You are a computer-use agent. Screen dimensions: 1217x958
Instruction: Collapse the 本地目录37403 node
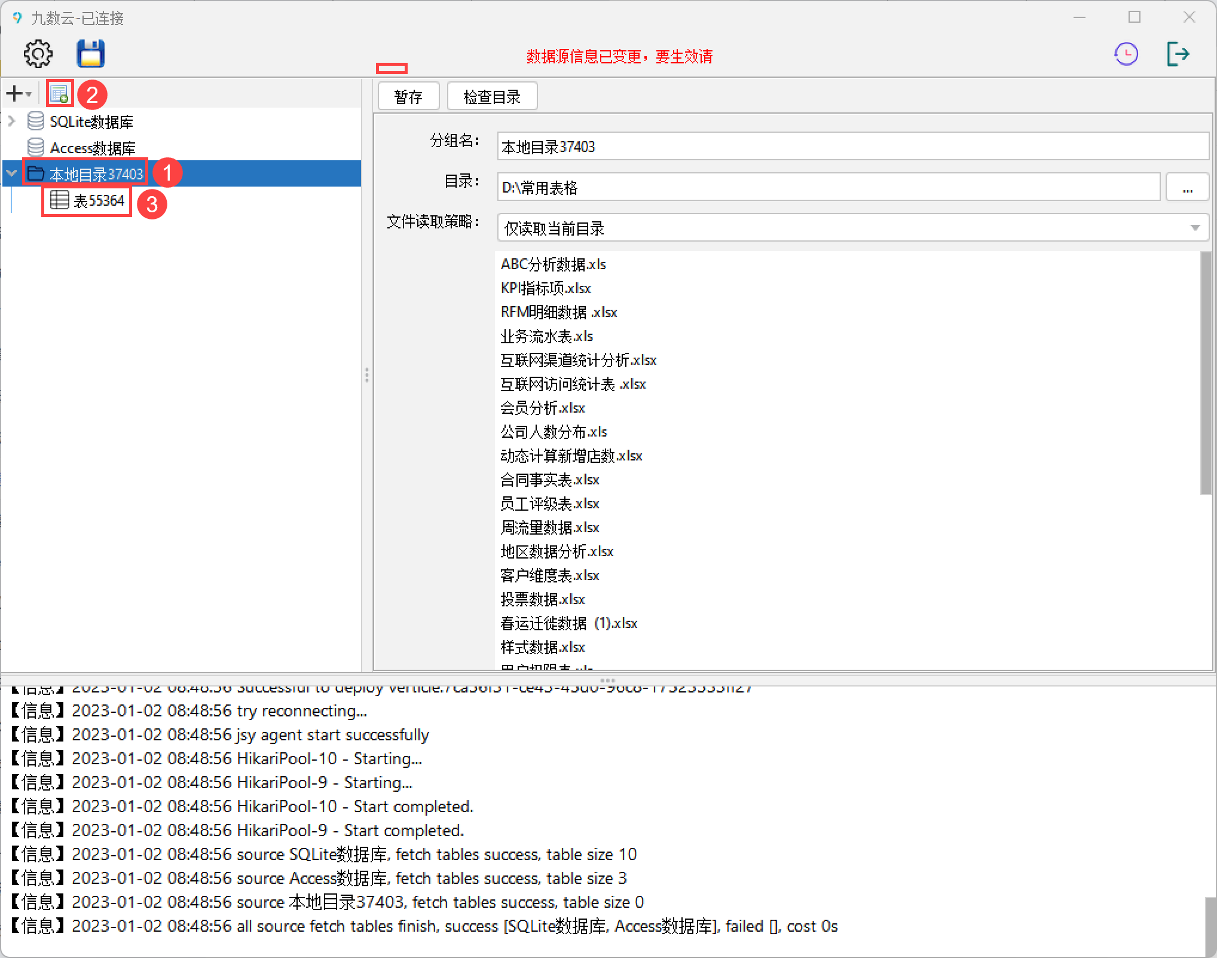(x=11, y=174)
